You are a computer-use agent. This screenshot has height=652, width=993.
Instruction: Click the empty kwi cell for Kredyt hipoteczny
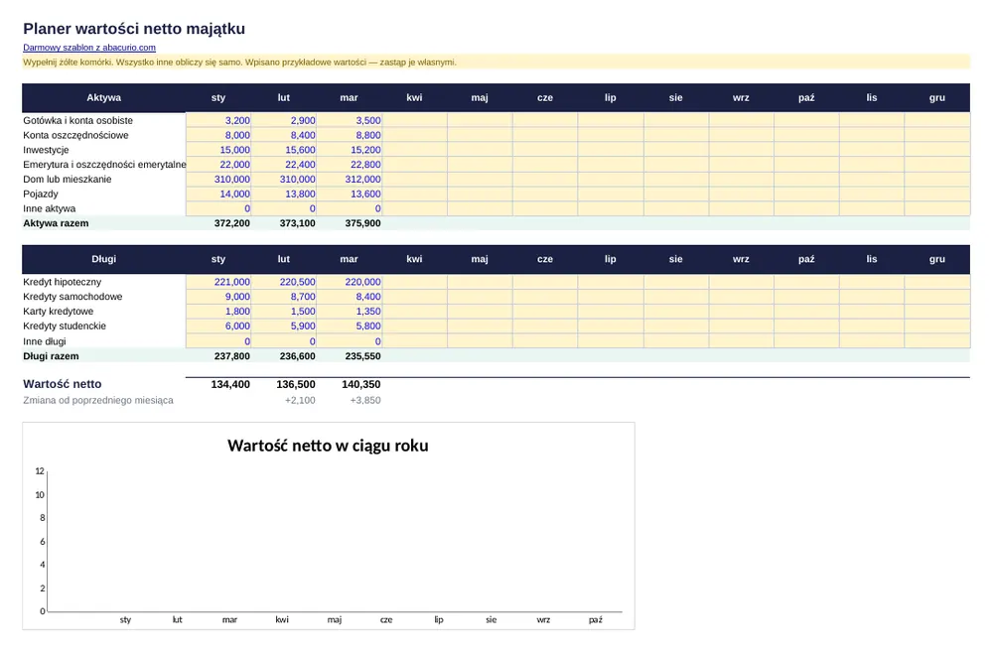[x=414, y=282]
